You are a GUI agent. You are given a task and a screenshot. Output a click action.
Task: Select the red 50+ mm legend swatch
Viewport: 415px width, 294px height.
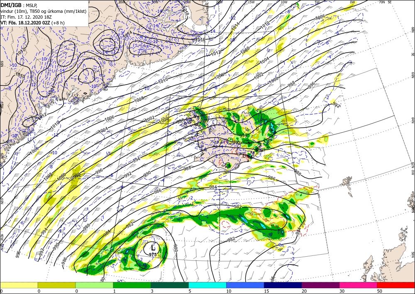tap(396, 285)
